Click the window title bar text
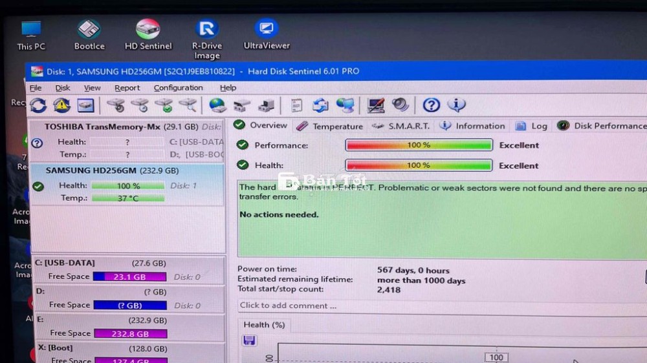Viewport: 647px width, 363px height. pos(203,71)
